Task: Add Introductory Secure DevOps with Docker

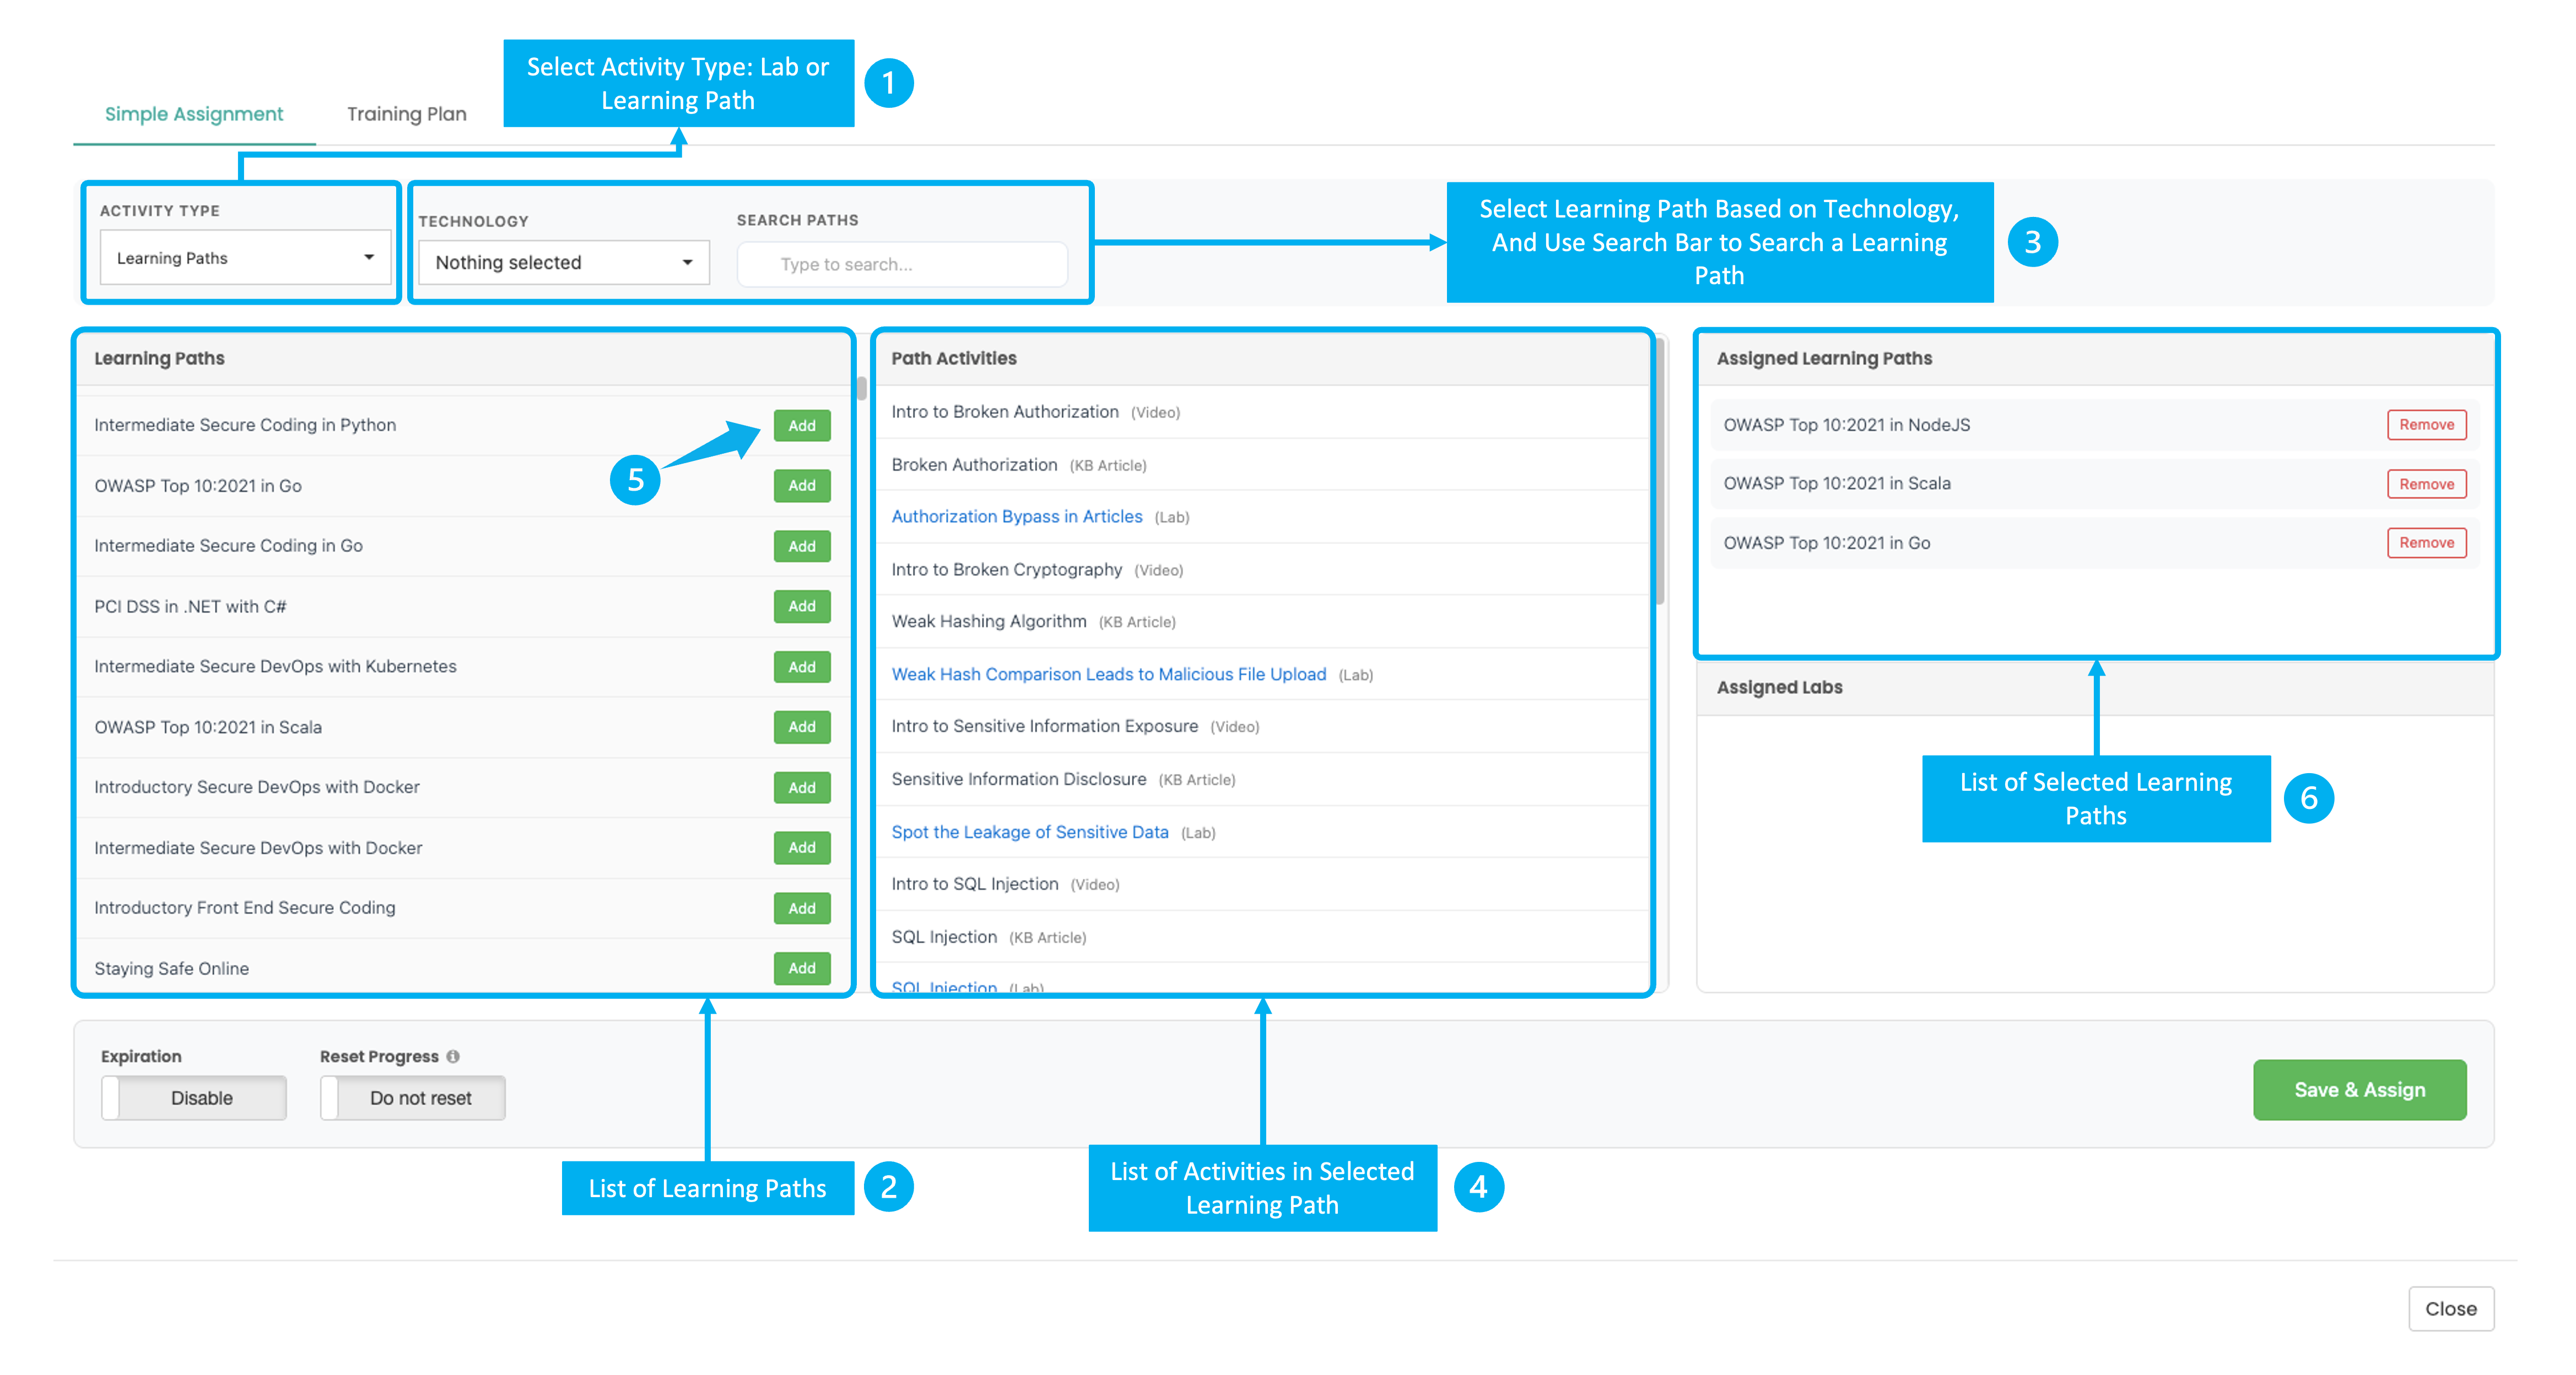Action: (801, 787)
